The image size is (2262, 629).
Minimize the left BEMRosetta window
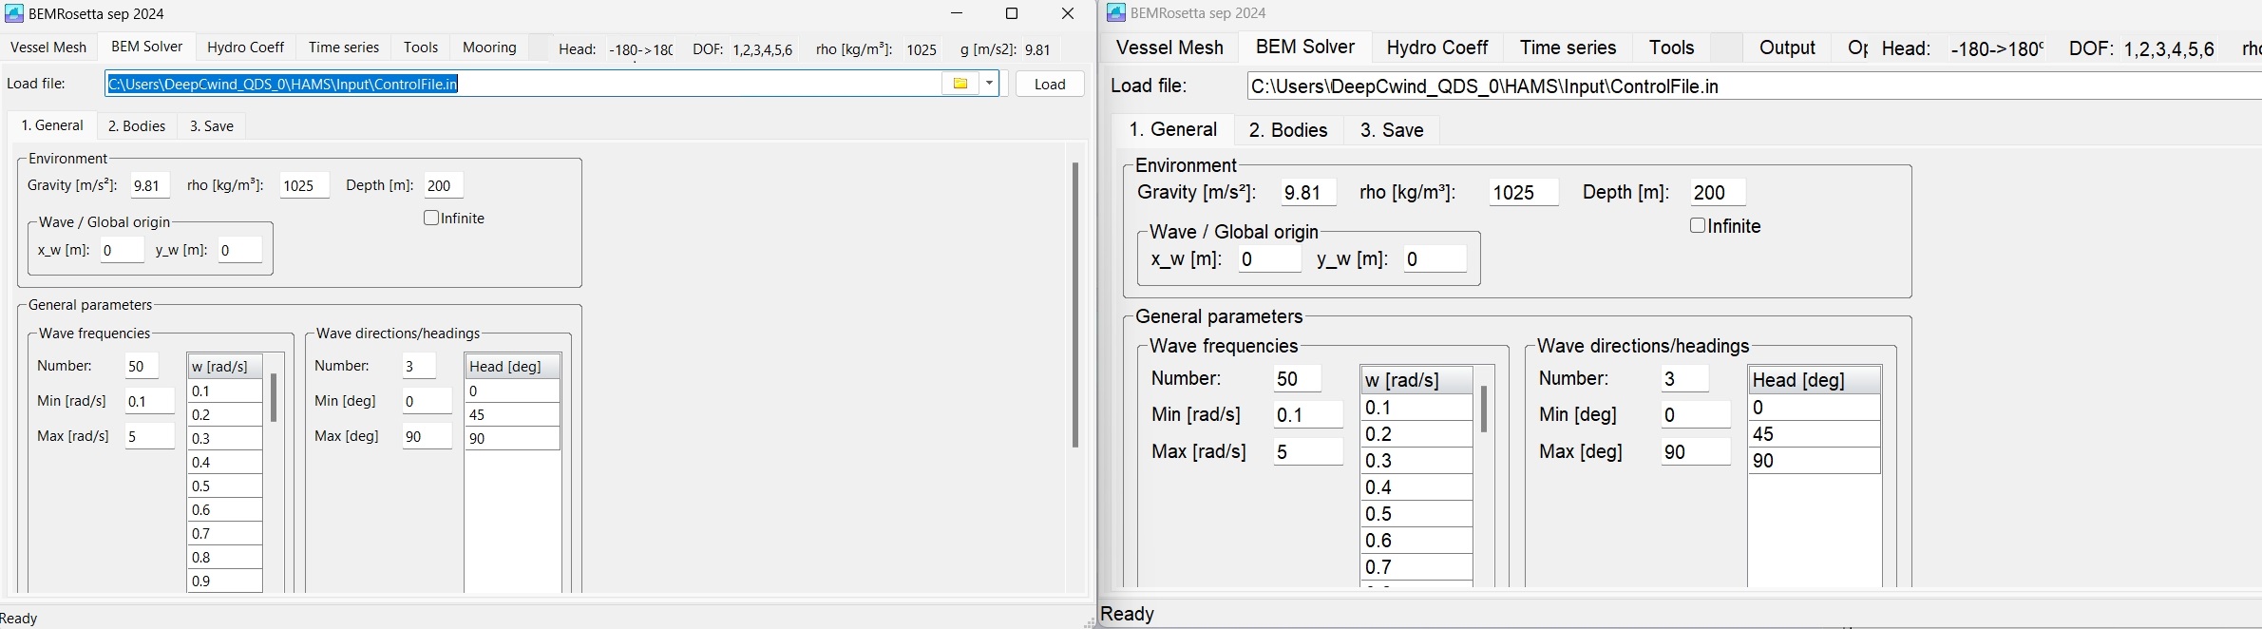957,13
